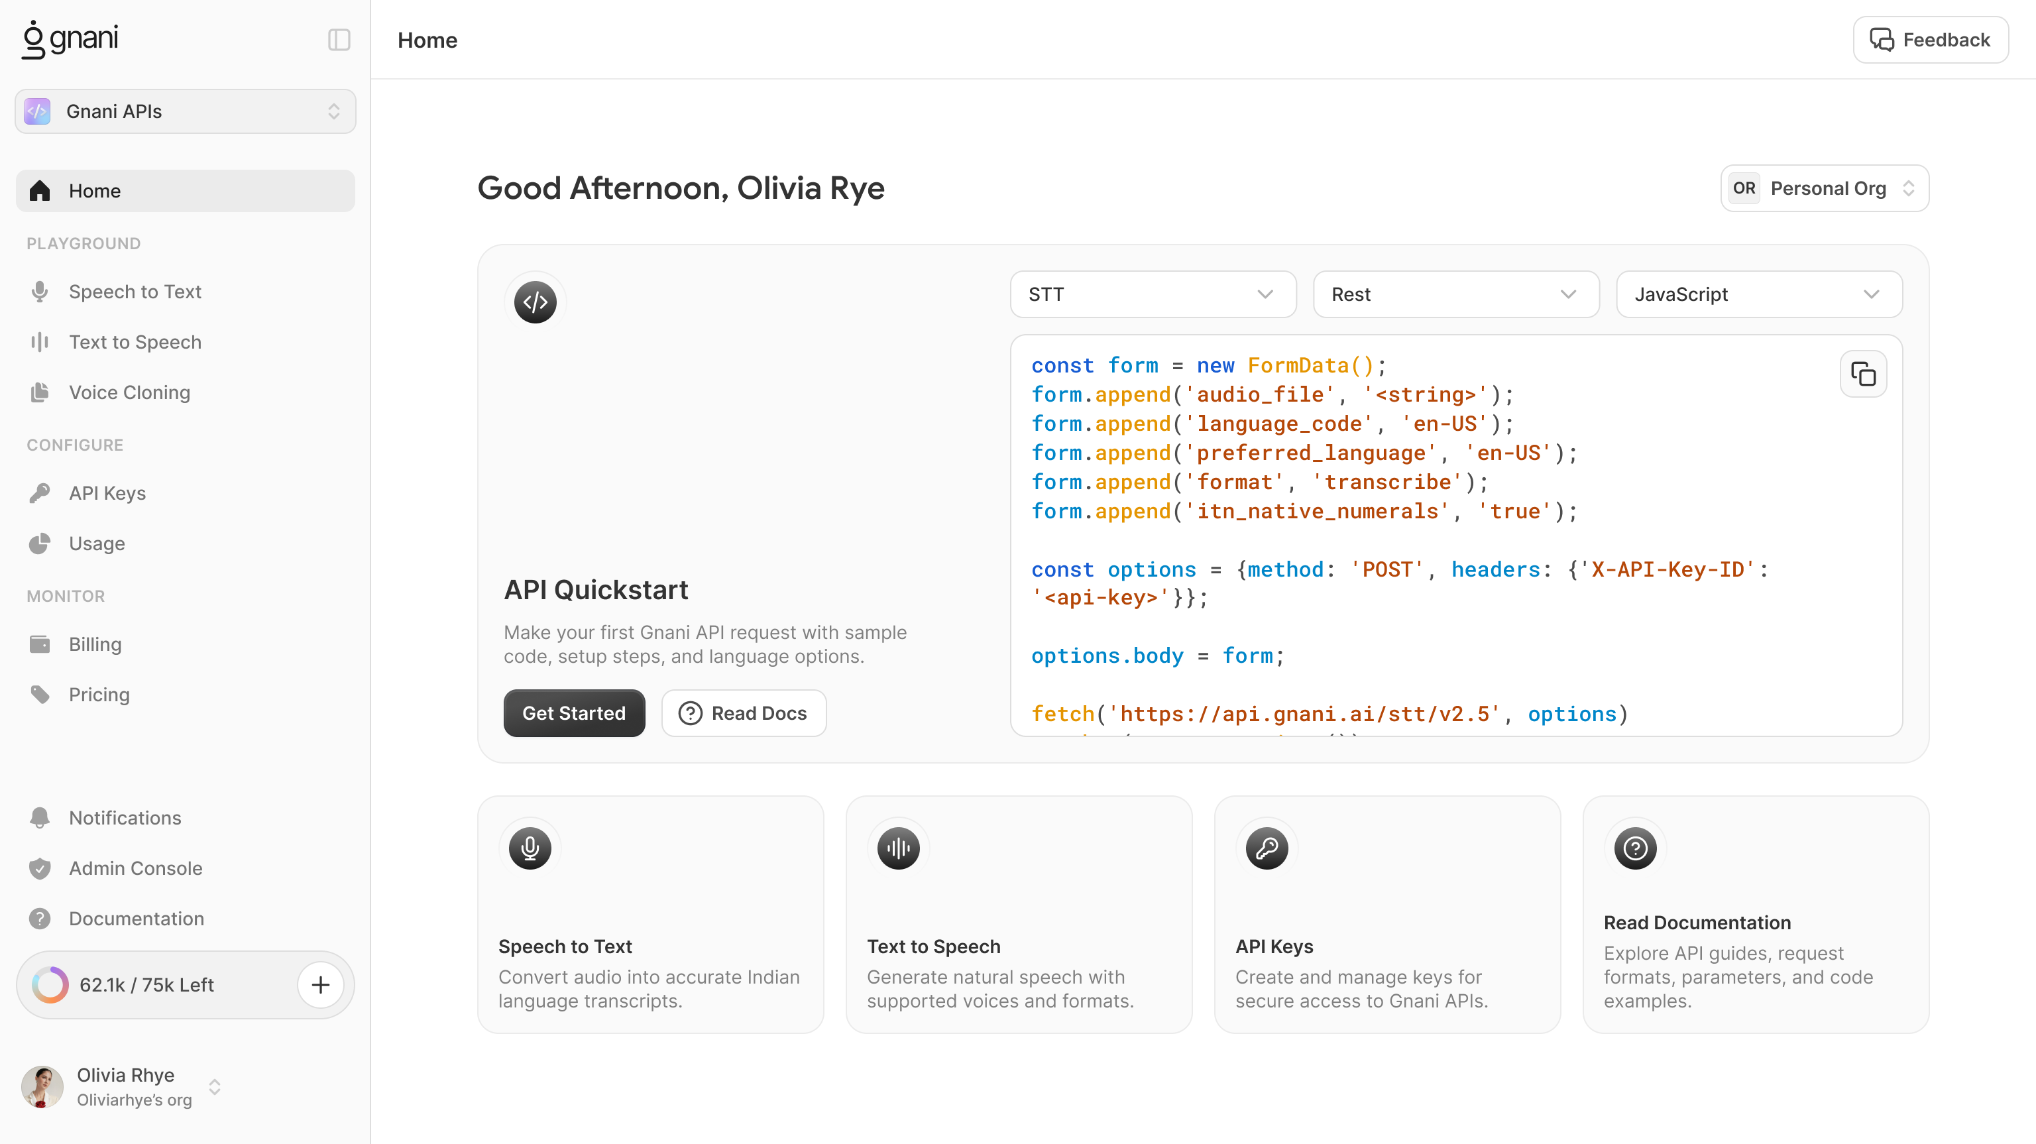
Task: Open the Text to Speech card title
Action: point(933,946)
